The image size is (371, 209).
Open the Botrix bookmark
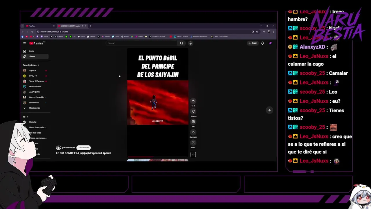click(x=81, y=37)
